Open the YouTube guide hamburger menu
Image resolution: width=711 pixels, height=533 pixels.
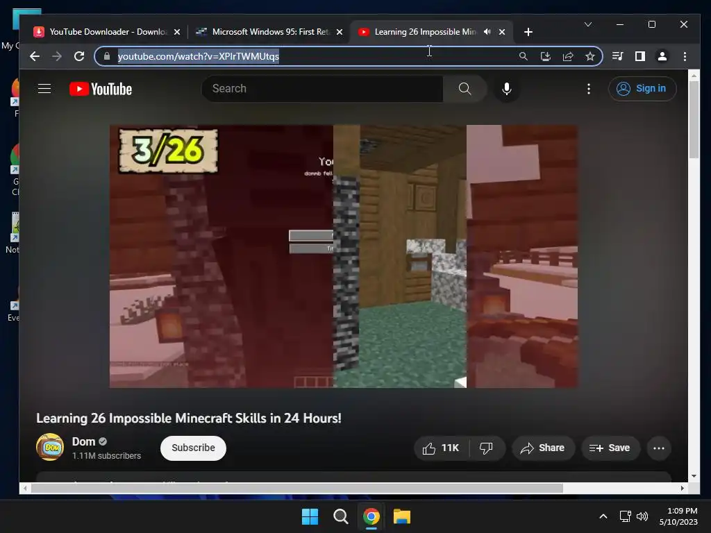pos(44,88)
